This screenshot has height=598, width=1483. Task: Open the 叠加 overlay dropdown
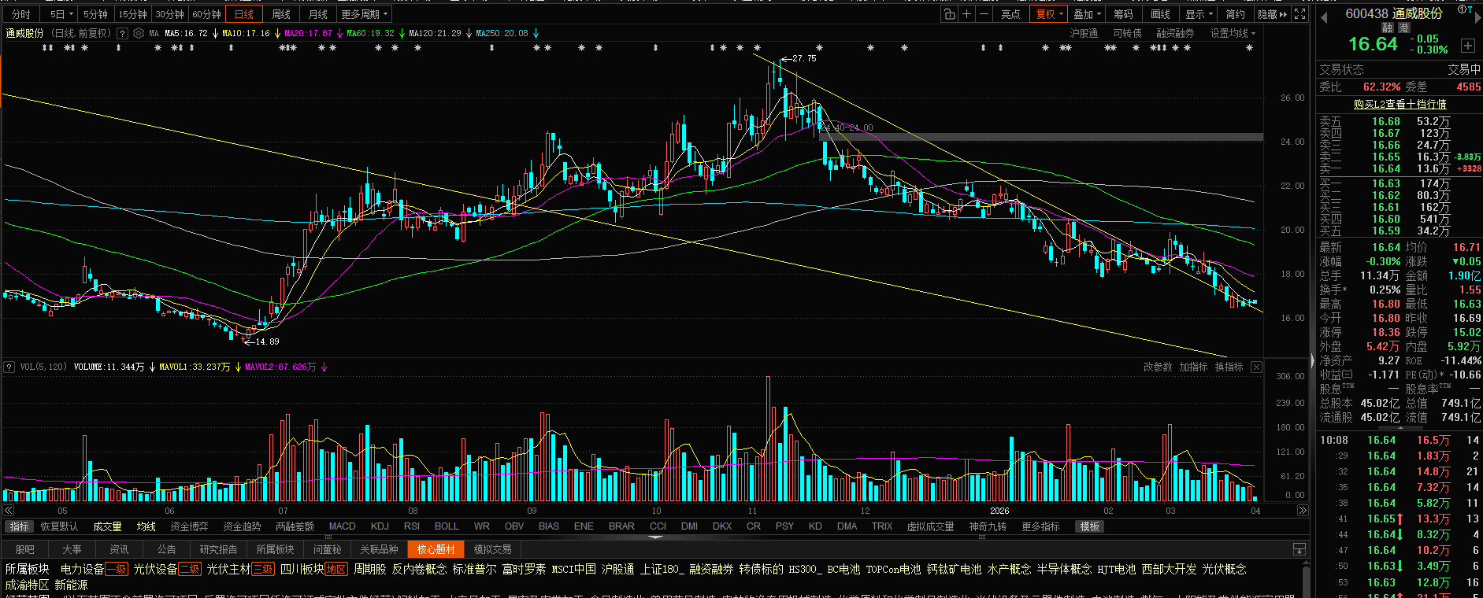pos(1087,14)
